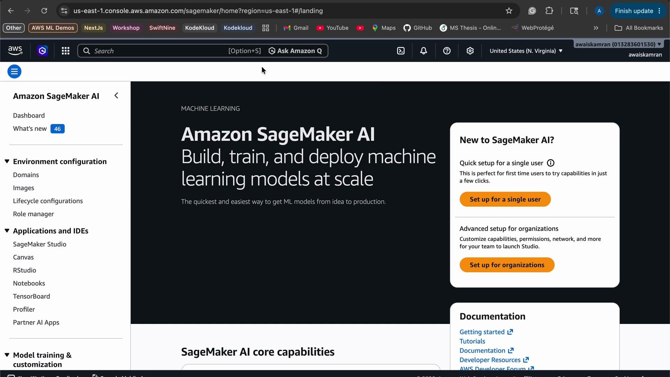This screenshot has height=377, width=670.
Task: Open the Chrome profile avatar
Action: 599,11
